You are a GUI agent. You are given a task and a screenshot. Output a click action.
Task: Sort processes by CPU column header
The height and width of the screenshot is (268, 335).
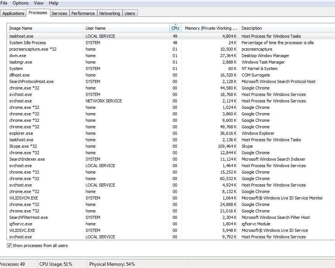(x=175, y=28)
